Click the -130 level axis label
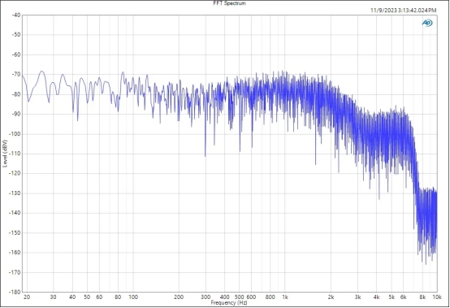Image resolution: width=450 pixels, height=308 pixels. [x=15, y=193]
